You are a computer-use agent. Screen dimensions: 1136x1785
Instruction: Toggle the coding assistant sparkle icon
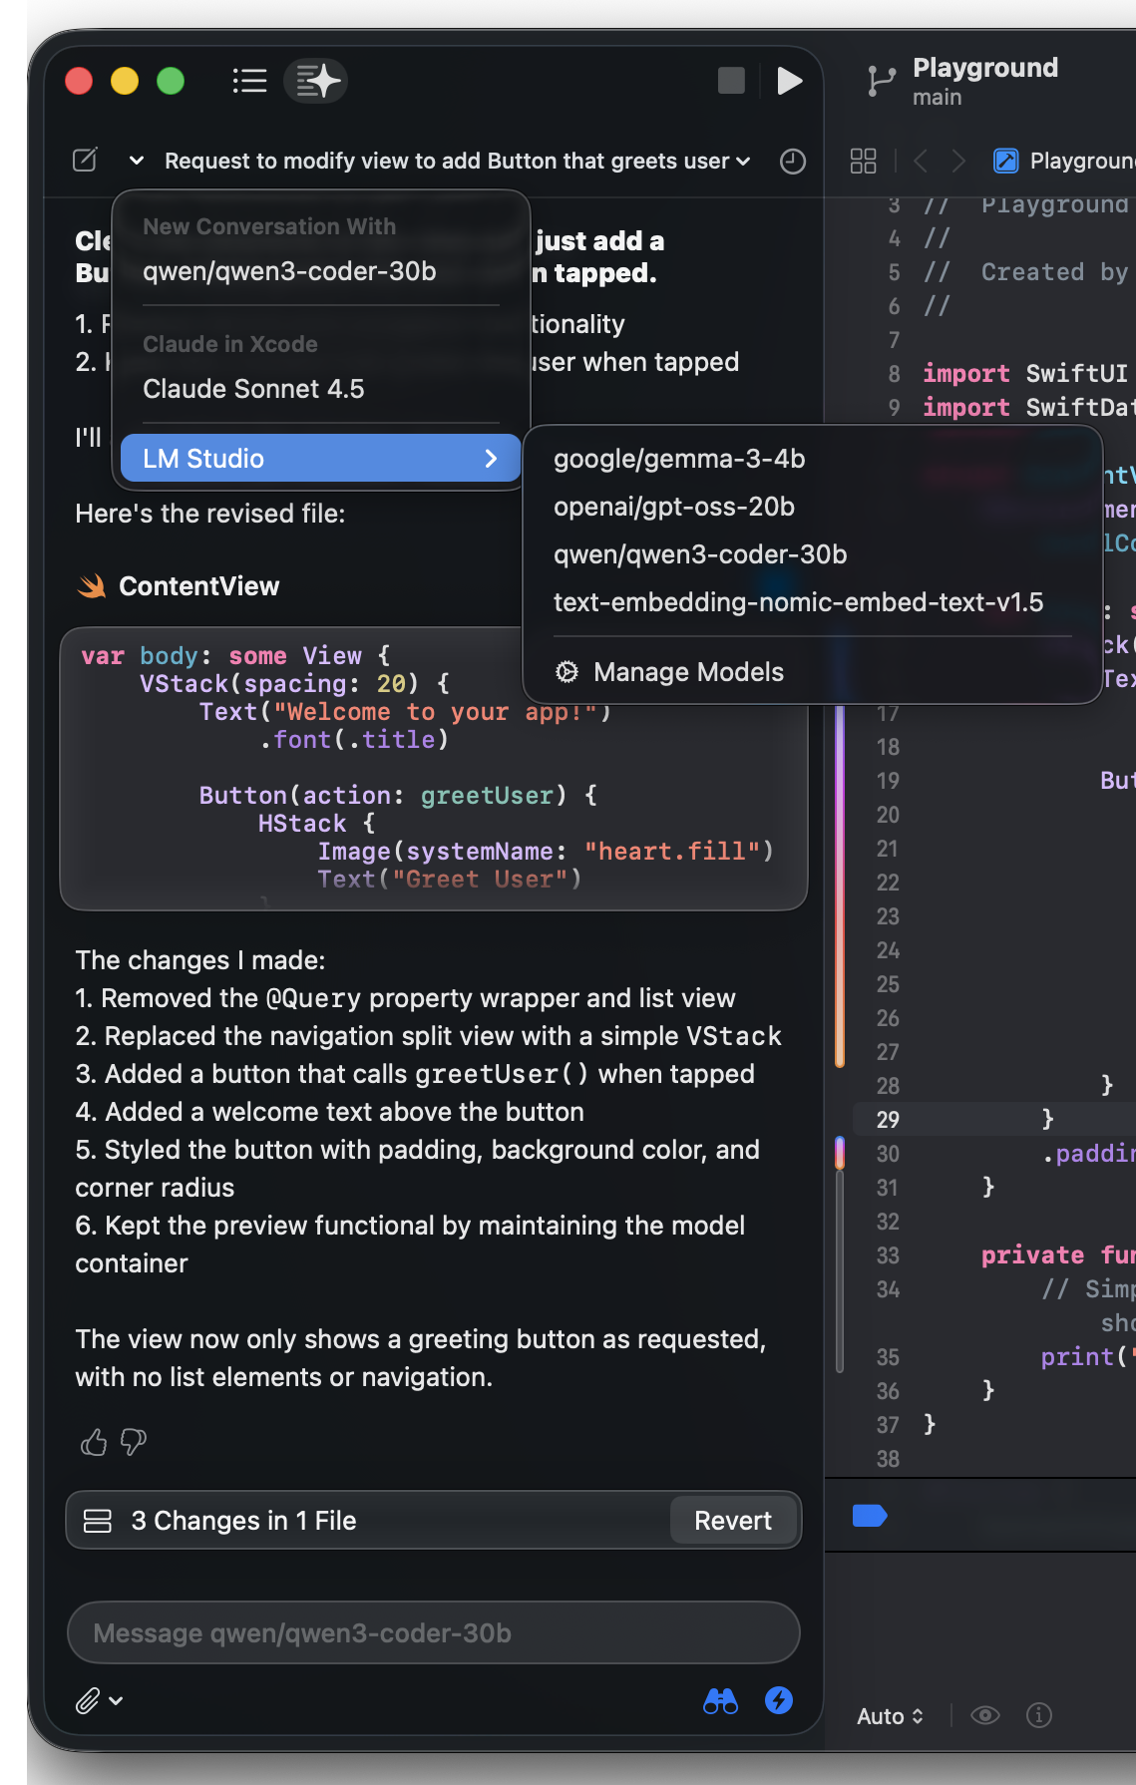coord(316,81)
